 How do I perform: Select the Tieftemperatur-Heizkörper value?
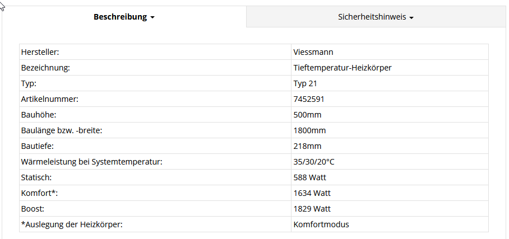[x=343, y=68]
